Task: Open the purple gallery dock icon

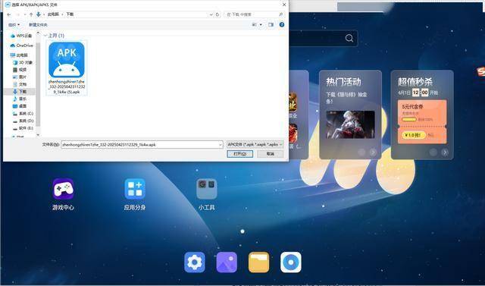Action: tap(227, 262)
